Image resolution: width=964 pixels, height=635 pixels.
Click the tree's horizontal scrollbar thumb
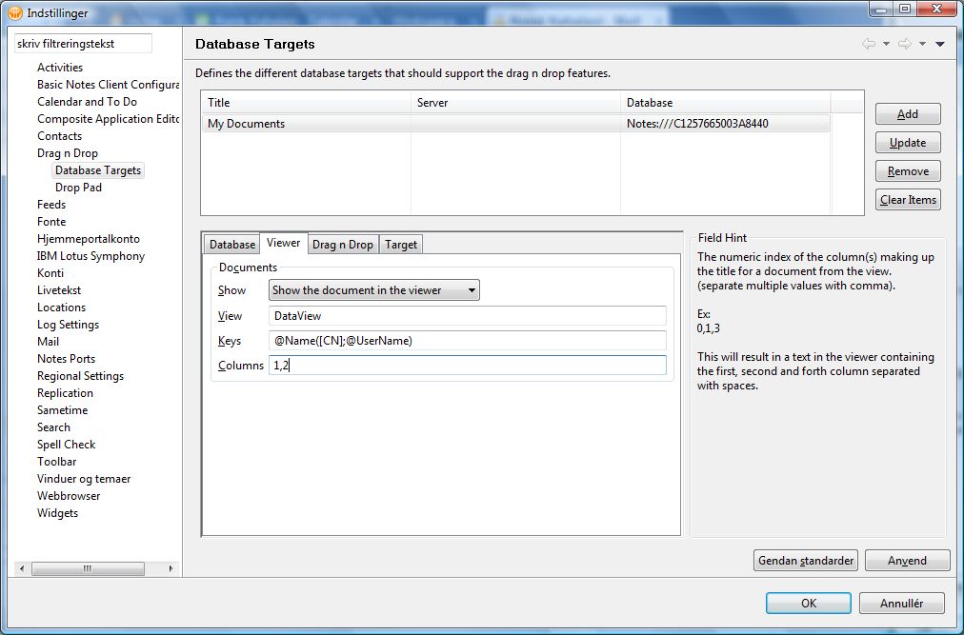click(x=88, y=568)
